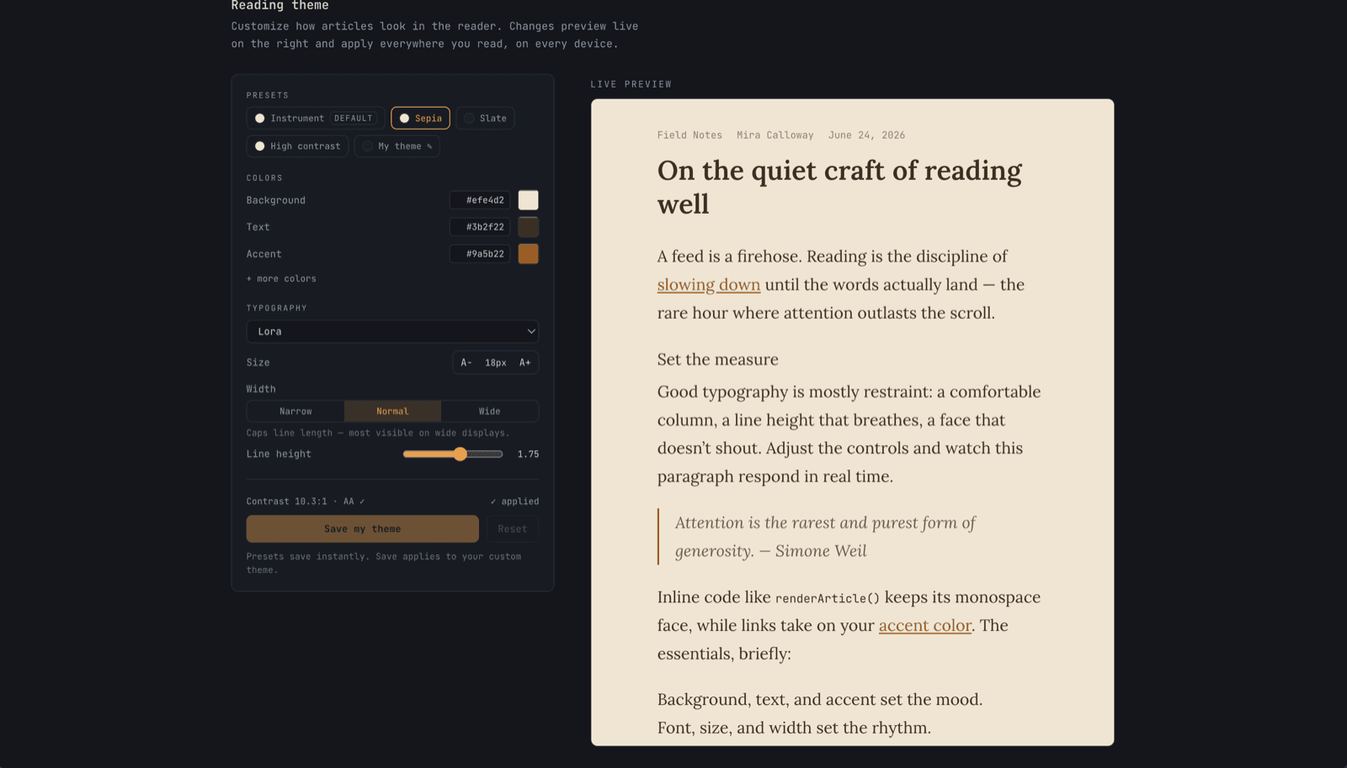Click the Reset button
The image size is (1347, 768).
(x=512, y=529)
